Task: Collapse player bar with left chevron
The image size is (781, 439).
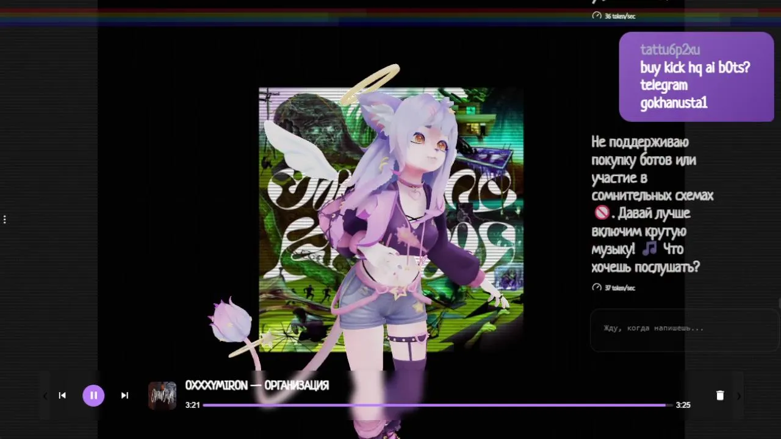Action: tap(45, 396)
